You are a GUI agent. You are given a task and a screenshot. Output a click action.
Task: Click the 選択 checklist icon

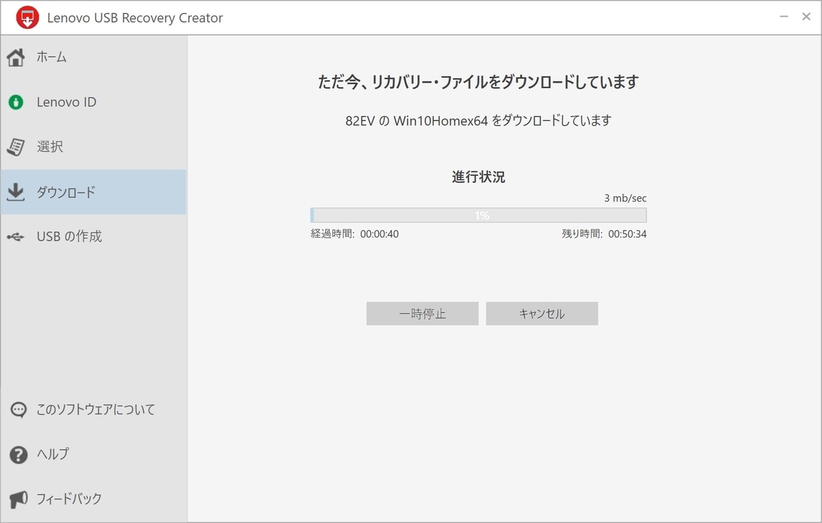pos(16,147)
